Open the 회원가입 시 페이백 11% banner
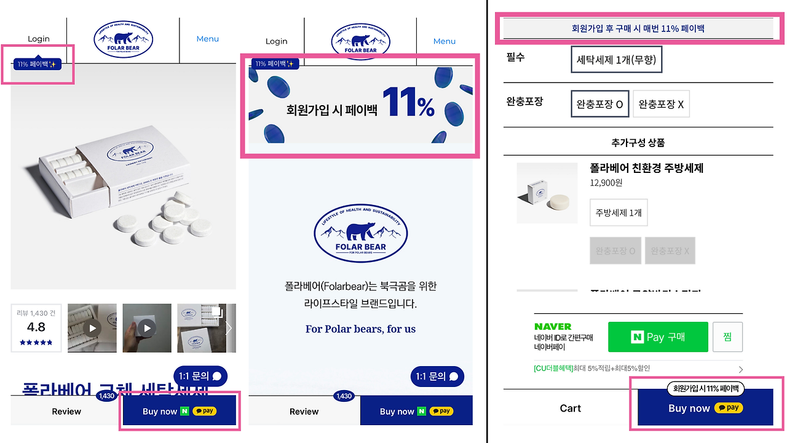This screenshot has width=787, height=443. tap(361, 104)
